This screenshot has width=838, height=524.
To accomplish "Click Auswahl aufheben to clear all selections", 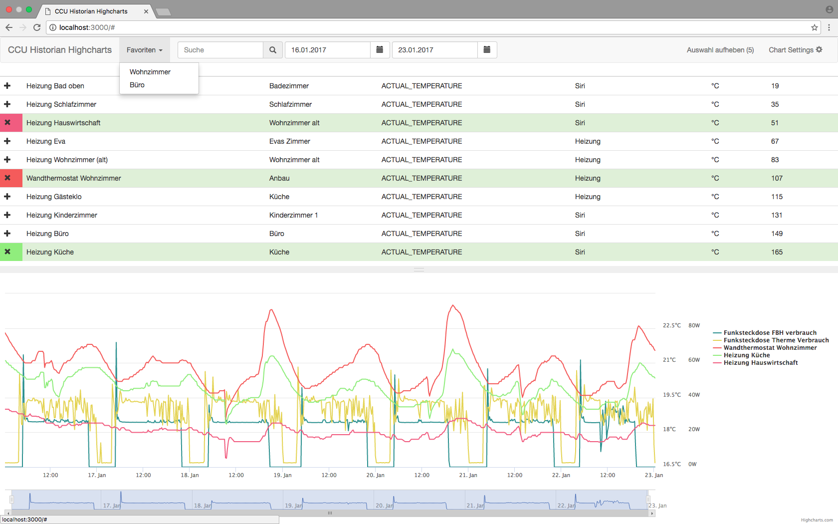I will coord(720,50).
